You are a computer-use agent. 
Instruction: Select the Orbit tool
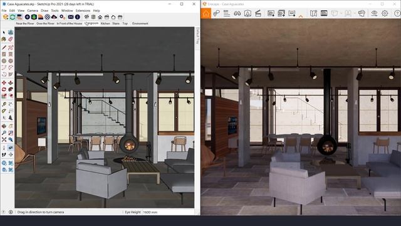4,126
